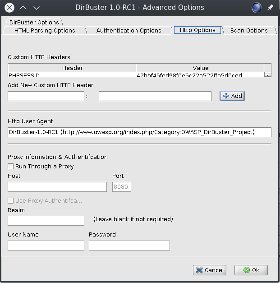This screenshot has width=280, height=283.
Task: Switch to the DirBuster Options tab
Action: 34,22
